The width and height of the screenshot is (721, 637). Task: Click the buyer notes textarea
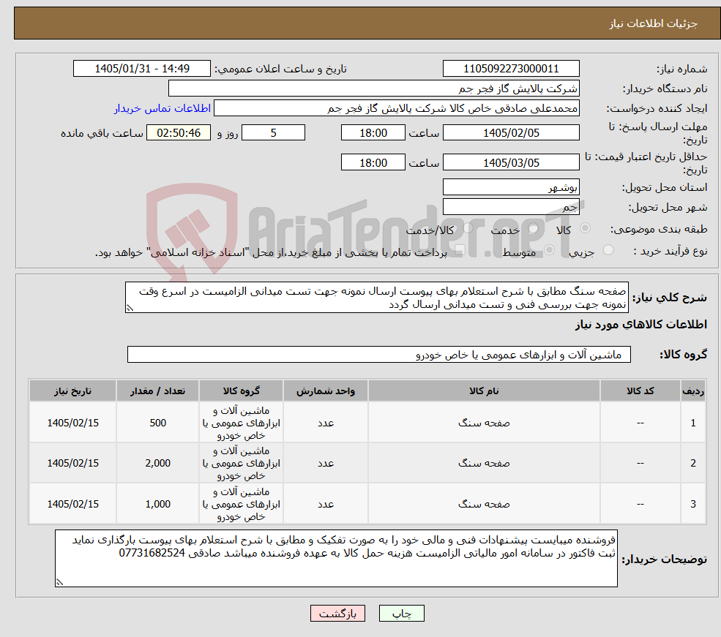click(336, 558)
